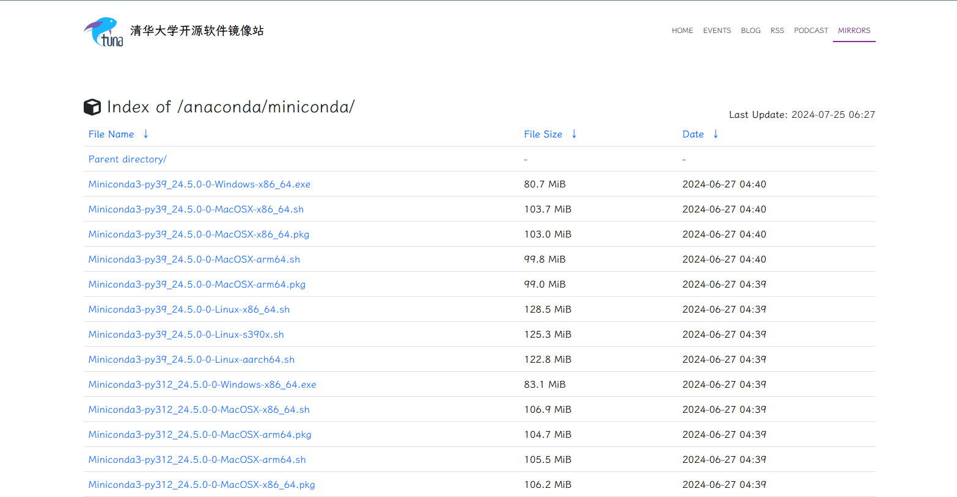Download Miniconda3 py39 MacOSX arm64 pkg
Image resolution: width=957 pixels, height=497 pixels.
197,285
